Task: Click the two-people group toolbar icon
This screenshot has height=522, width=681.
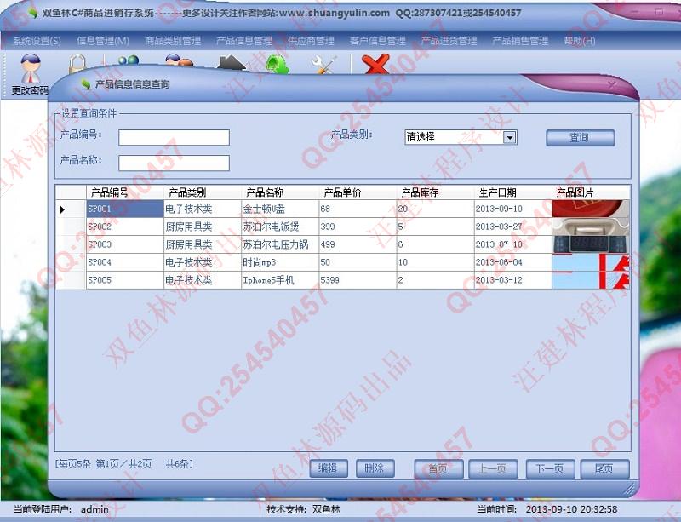Action: (x=178, y=64)
